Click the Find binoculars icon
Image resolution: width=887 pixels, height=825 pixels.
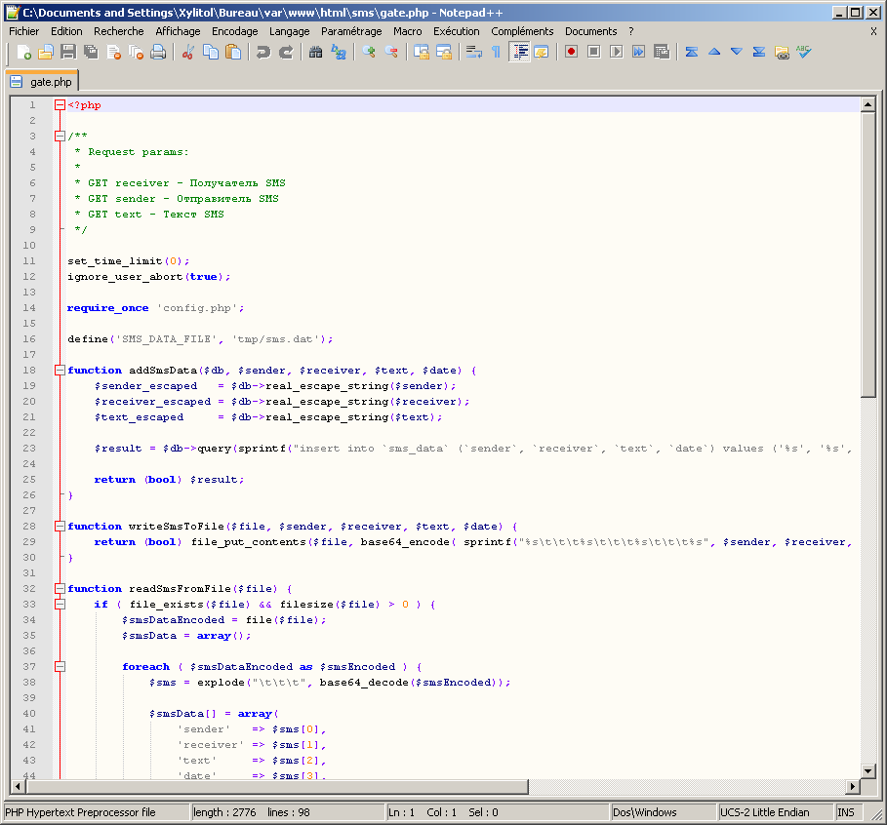pyautogui.click(x=316, y=52)
